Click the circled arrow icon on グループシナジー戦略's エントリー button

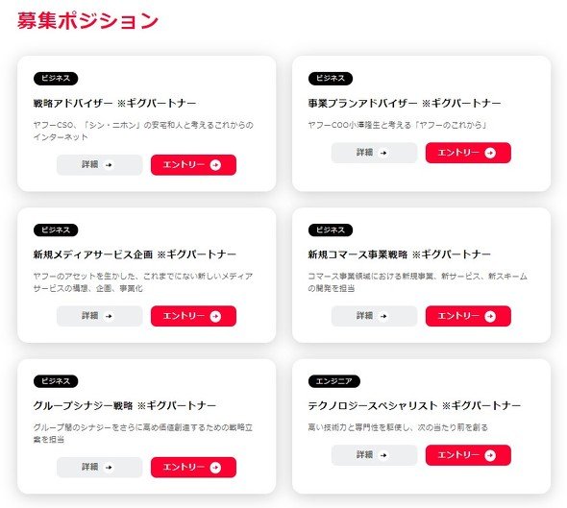215,468
